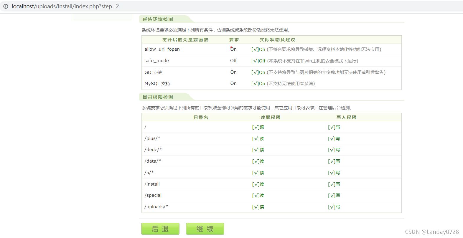Click the On requirement for GD 支持
The width and height of the screenshot is (463, 238).
tap(233, 72)
